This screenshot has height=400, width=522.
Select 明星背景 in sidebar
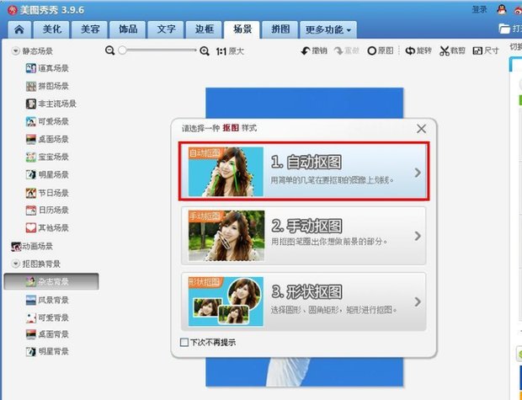pos(47,351)
